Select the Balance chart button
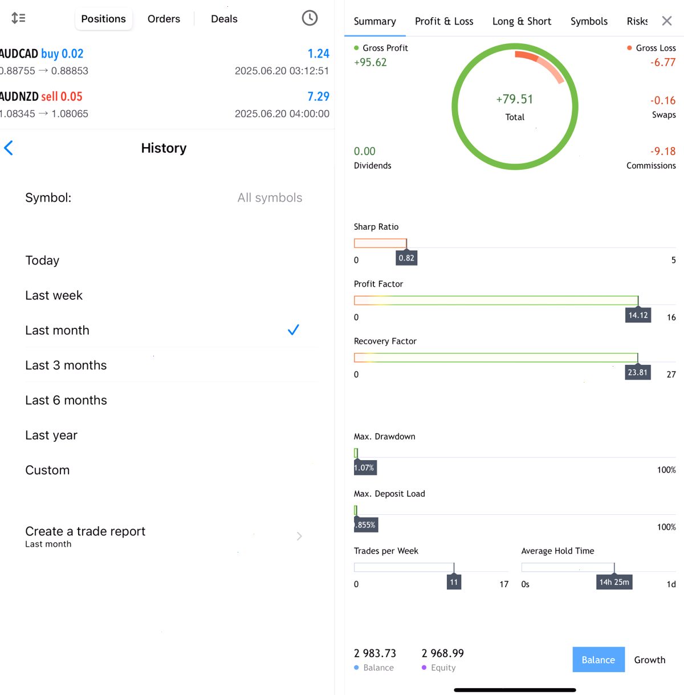The width and height of the screenshot is (684, 695). pyautogui.click(x=598, y=660)
